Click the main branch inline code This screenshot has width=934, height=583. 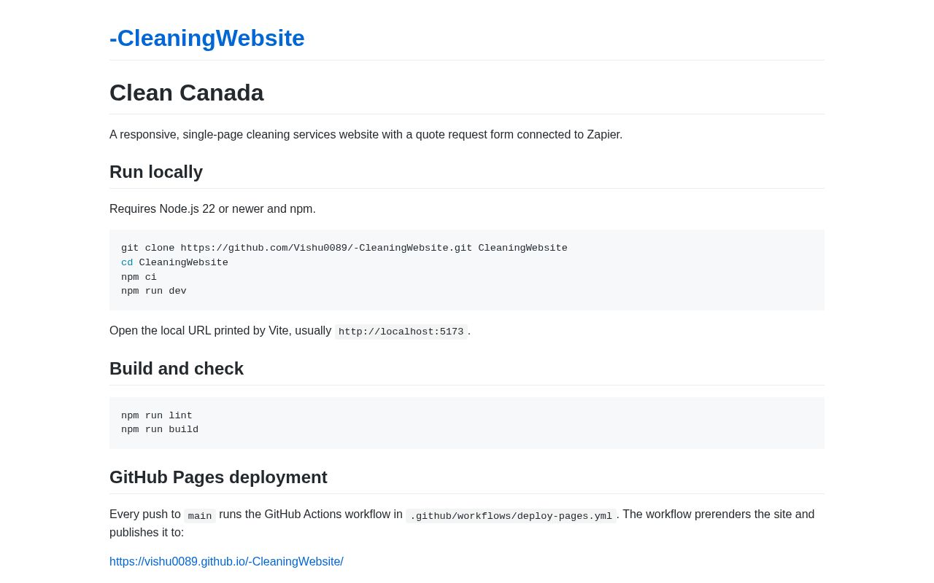pyautogui.click(x=200, y=516)
